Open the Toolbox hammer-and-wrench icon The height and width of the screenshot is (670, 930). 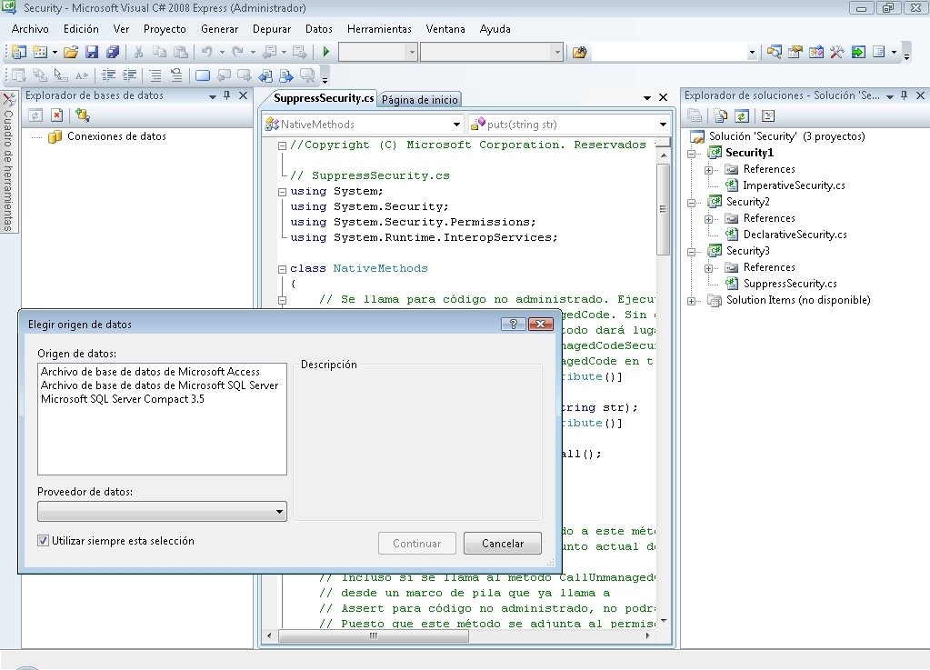point(837,52)
